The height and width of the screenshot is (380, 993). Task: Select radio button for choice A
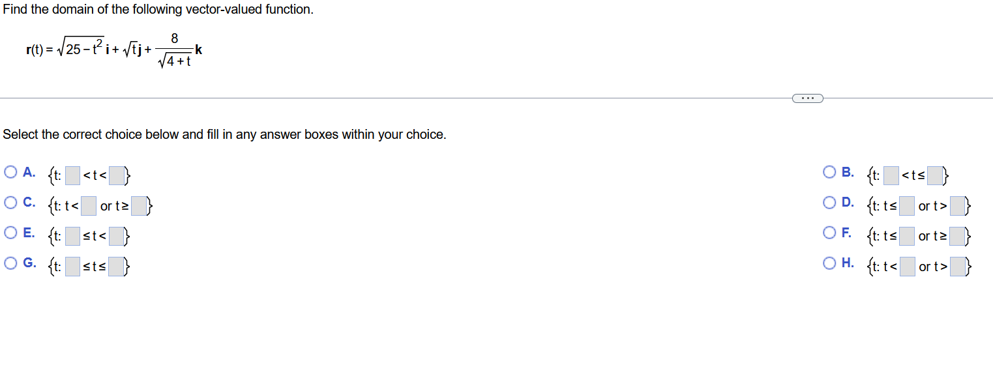click(x=10, y=173)
